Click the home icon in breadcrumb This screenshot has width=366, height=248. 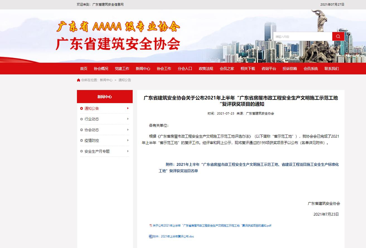click(x=79, y=80)
